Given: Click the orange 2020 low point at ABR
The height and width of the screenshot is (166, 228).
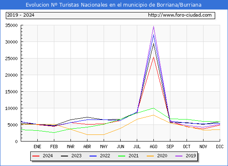Looking at the screenshot, I should tap(87, 135).
